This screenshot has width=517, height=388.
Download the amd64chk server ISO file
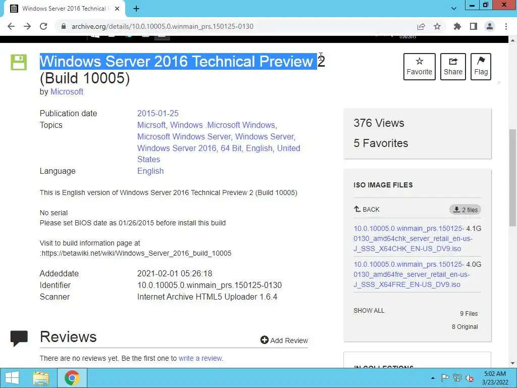pos(413,238)
